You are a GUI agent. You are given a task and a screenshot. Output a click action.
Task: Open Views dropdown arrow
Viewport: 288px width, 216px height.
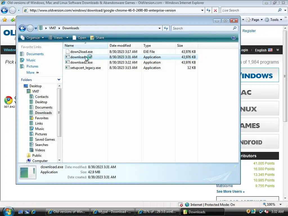pyautogui.click(x=67, y=38)
